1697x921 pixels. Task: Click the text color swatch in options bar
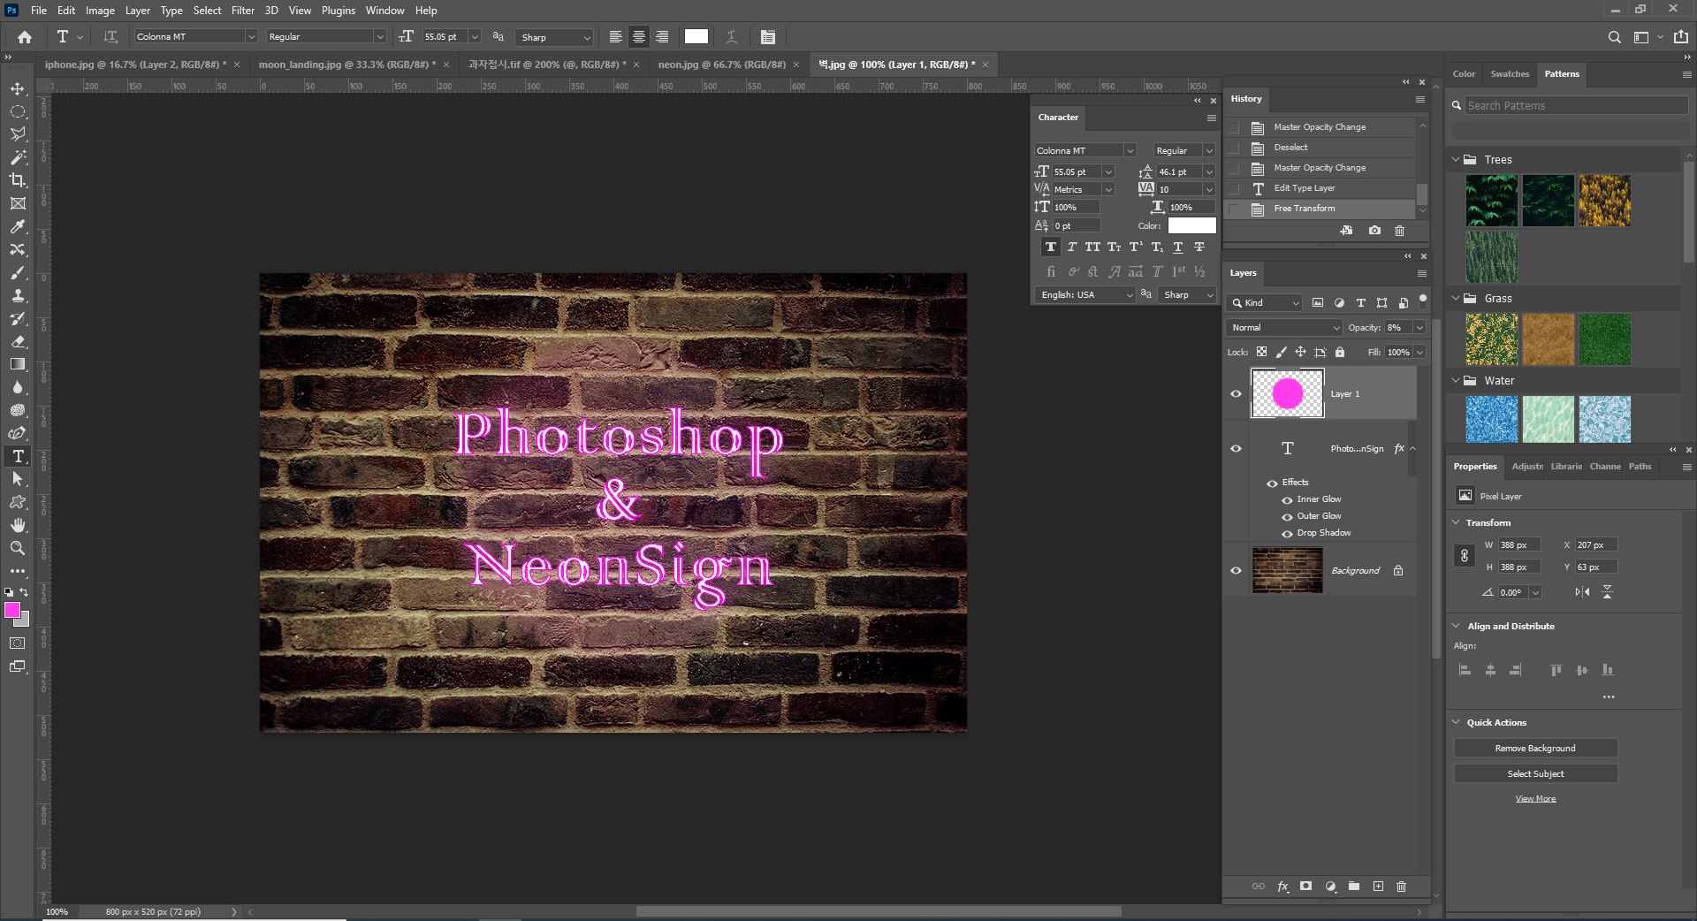[696, 37]
